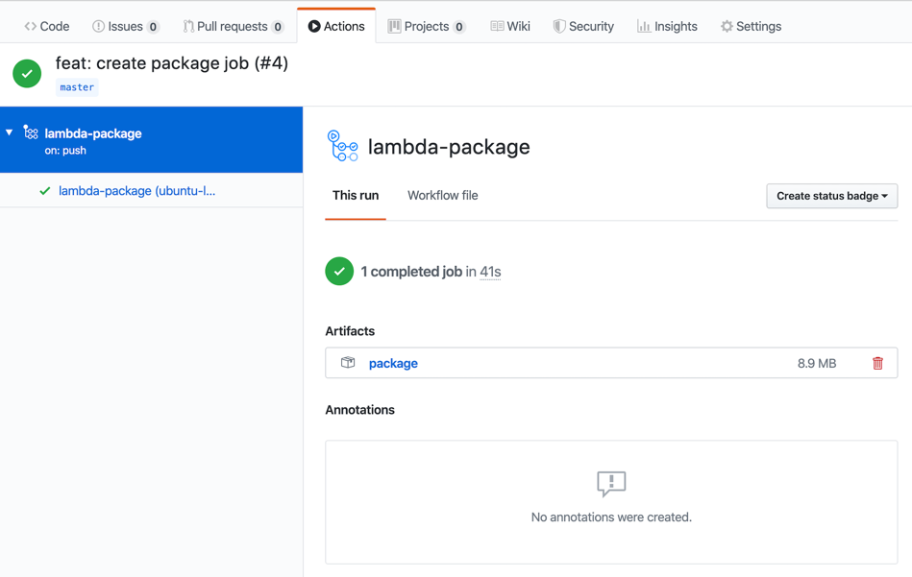Click the annotations speech bubble icon
912x577 pixels.
(x=611, y=483)
